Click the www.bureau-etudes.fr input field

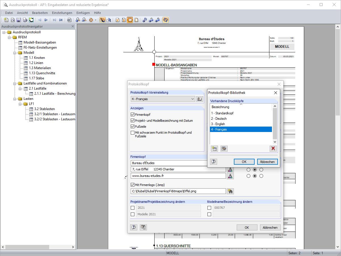[178, 176]
